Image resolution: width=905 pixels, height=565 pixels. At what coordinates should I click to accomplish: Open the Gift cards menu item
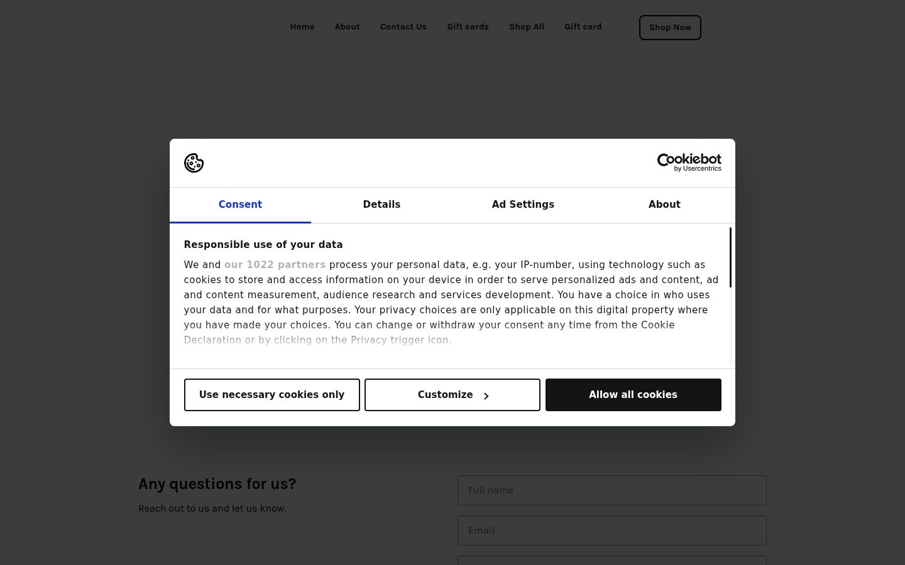(468, 27)
